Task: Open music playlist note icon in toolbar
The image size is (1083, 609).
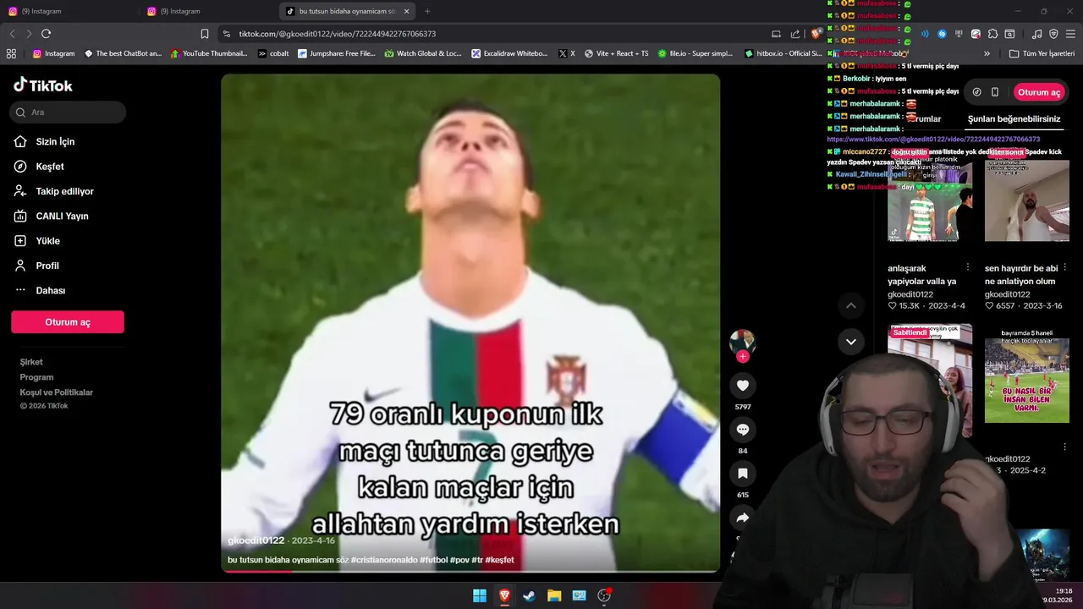Action: (x=1036, y=34)
